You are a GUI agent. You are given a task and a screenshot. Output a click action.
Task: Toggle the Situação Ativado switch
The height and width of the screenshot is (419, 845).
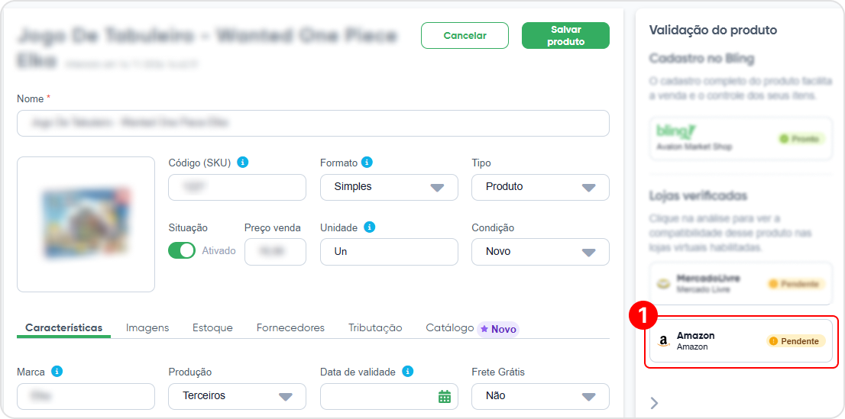(182, 250)
